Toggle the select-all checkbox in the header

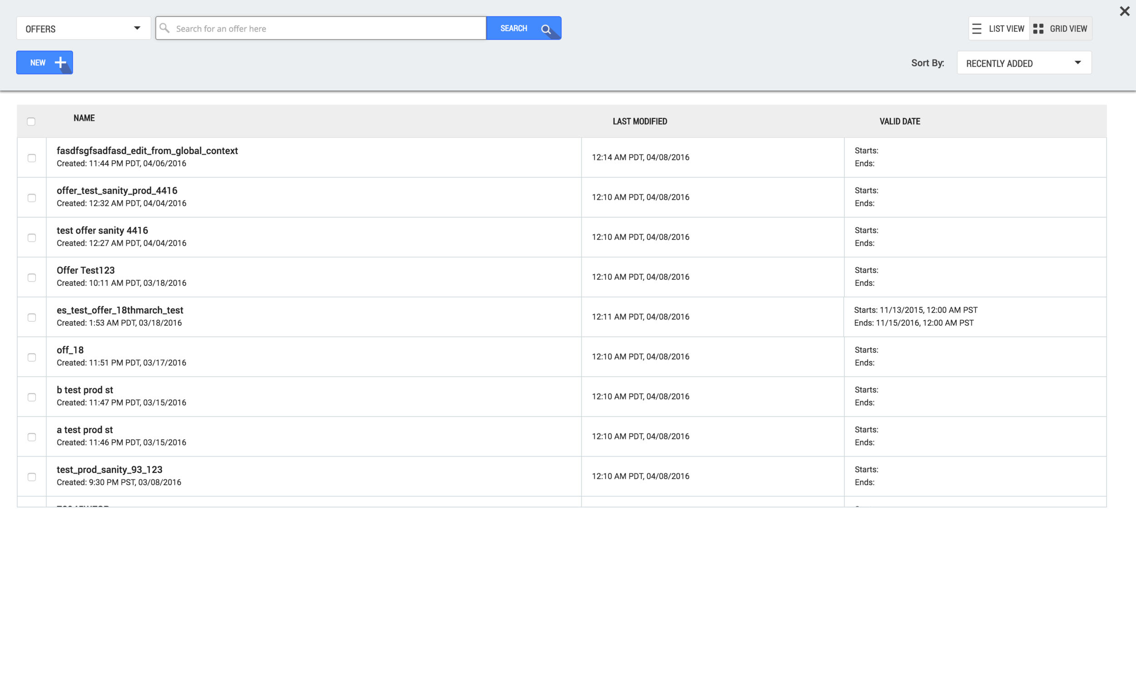[31, 121]
